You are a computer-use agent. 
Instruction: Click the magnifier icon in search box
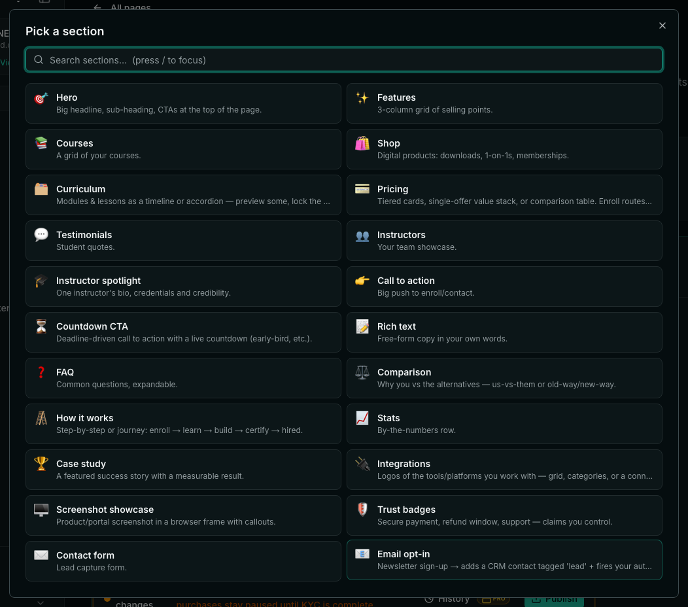pos(39,60)
